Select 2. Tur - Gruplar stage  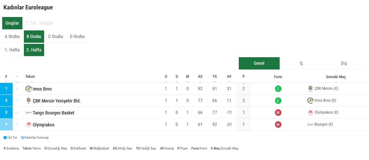point(39,23)
